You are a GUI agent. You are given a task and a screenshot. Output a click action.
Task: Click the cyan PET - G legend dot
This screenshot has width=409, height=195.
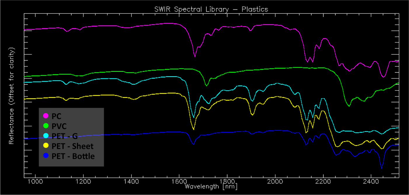[46, 136]
